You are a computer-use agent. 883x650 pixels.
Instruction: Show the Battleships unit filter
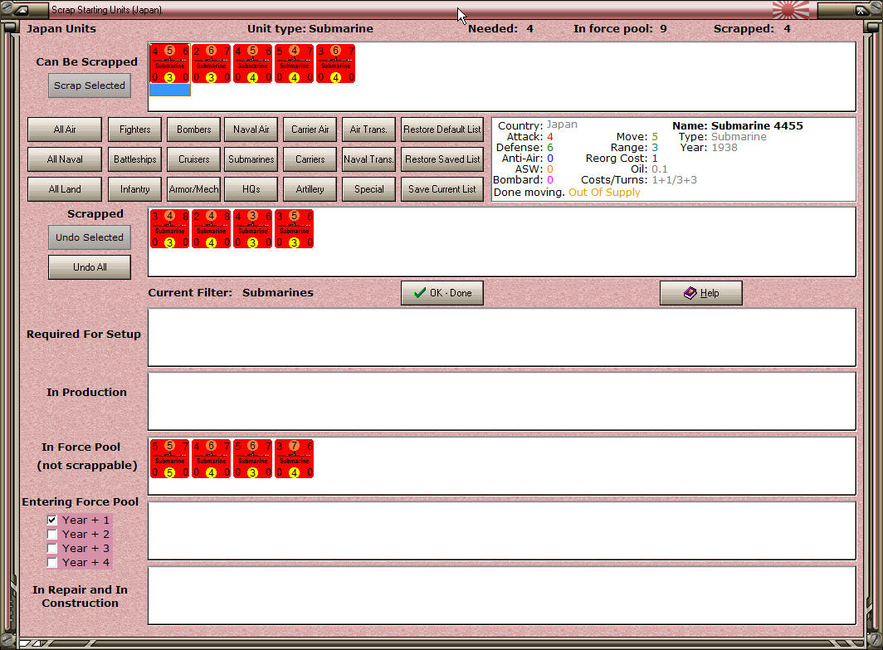[x=134, y=159]
